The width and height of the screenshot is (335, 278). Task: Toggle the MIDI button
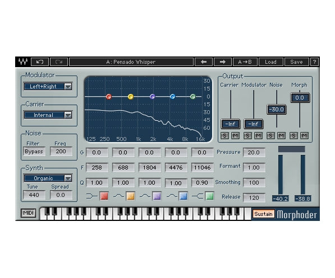pyautogui.click(x=29, y=213)
